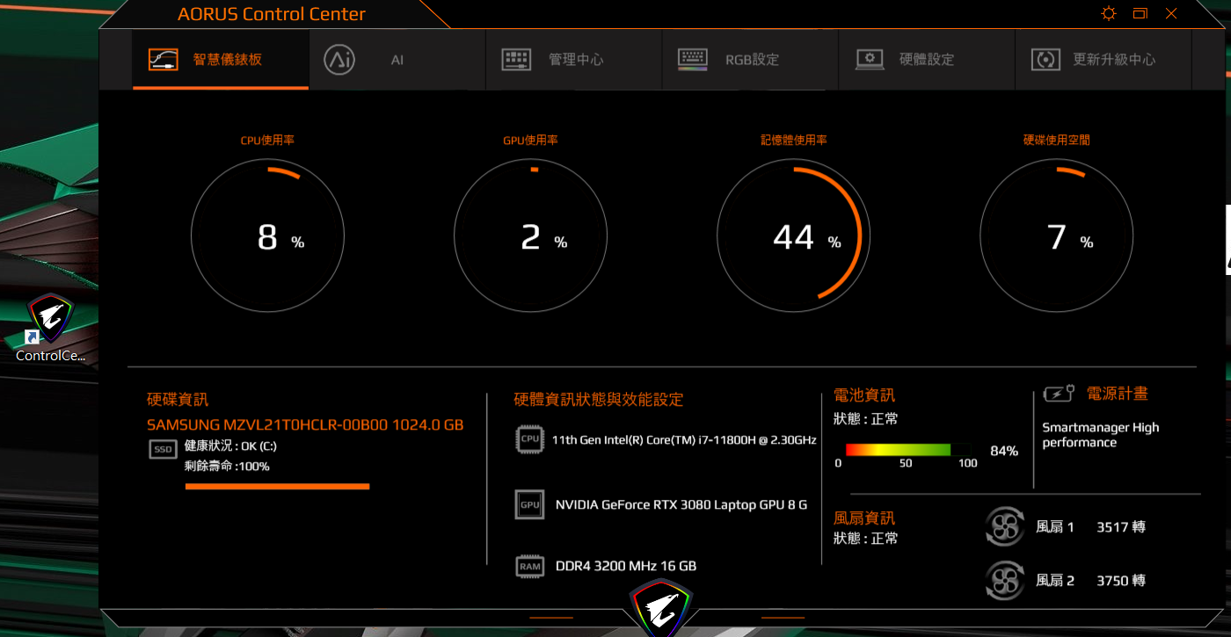Click the battery level color bar

coord(907,450)
